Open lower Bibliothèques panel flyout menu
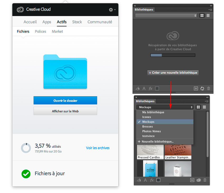Viewport: 224px width, 193px height. tap(207, 101)
